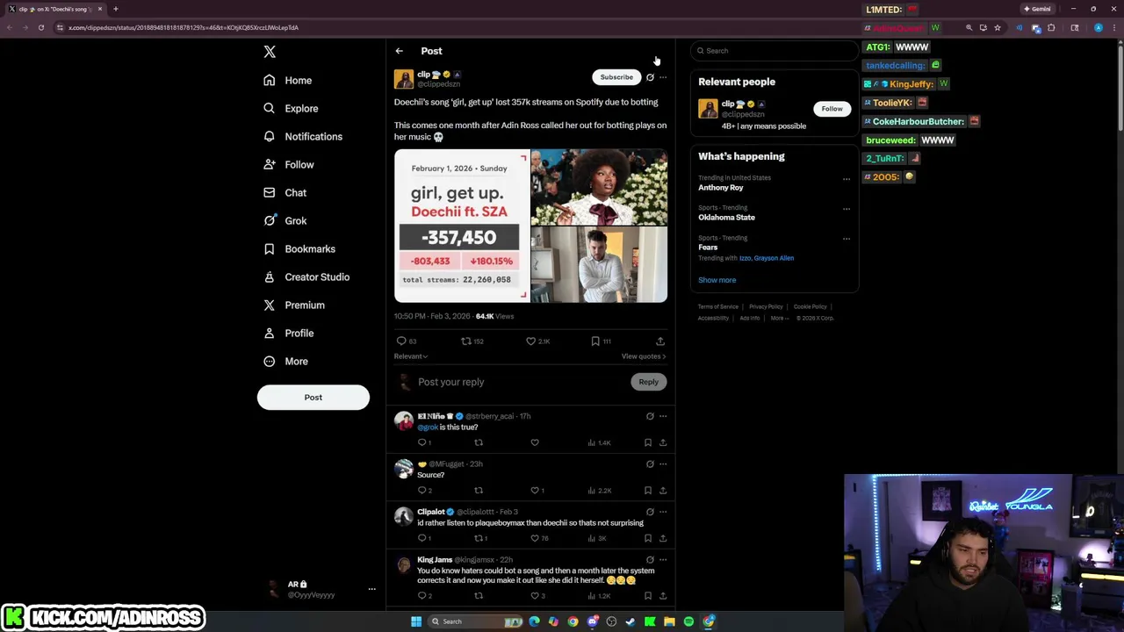The image size is (1124, 632).
Task: Click the browser address bar URL
Action: 183,27
